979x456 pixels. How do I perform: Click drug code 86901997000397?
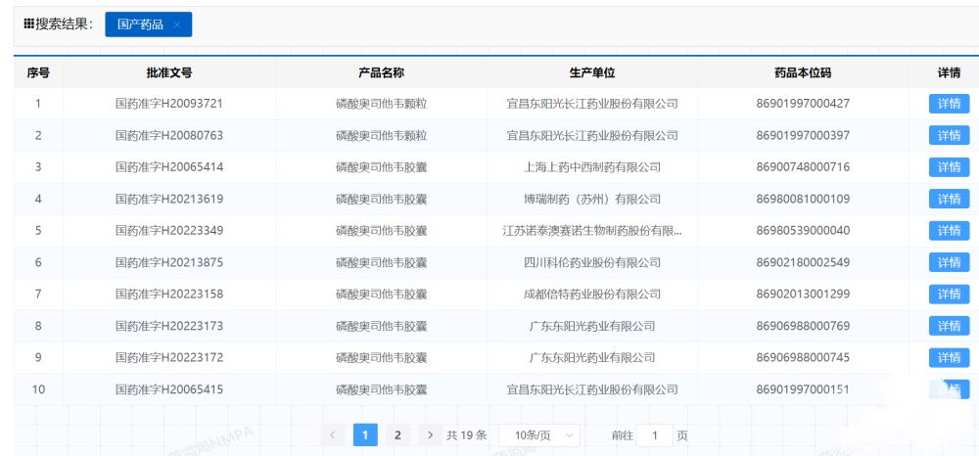803,135
